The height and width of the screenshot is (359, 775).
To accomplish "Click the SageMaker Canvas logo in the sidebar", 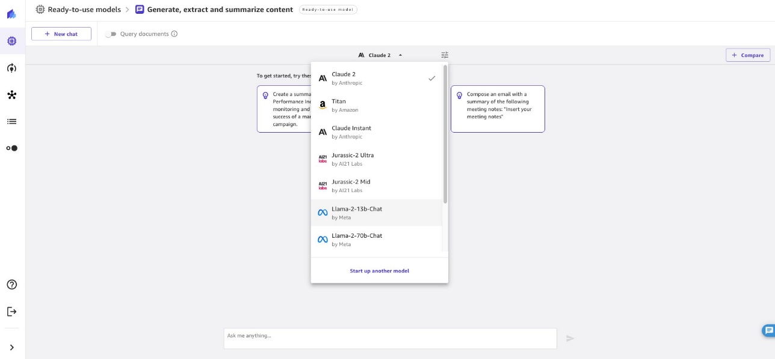I will point(12,14).
